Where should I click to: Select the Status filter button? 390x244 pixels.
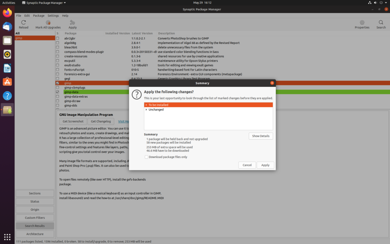point(35,201)
